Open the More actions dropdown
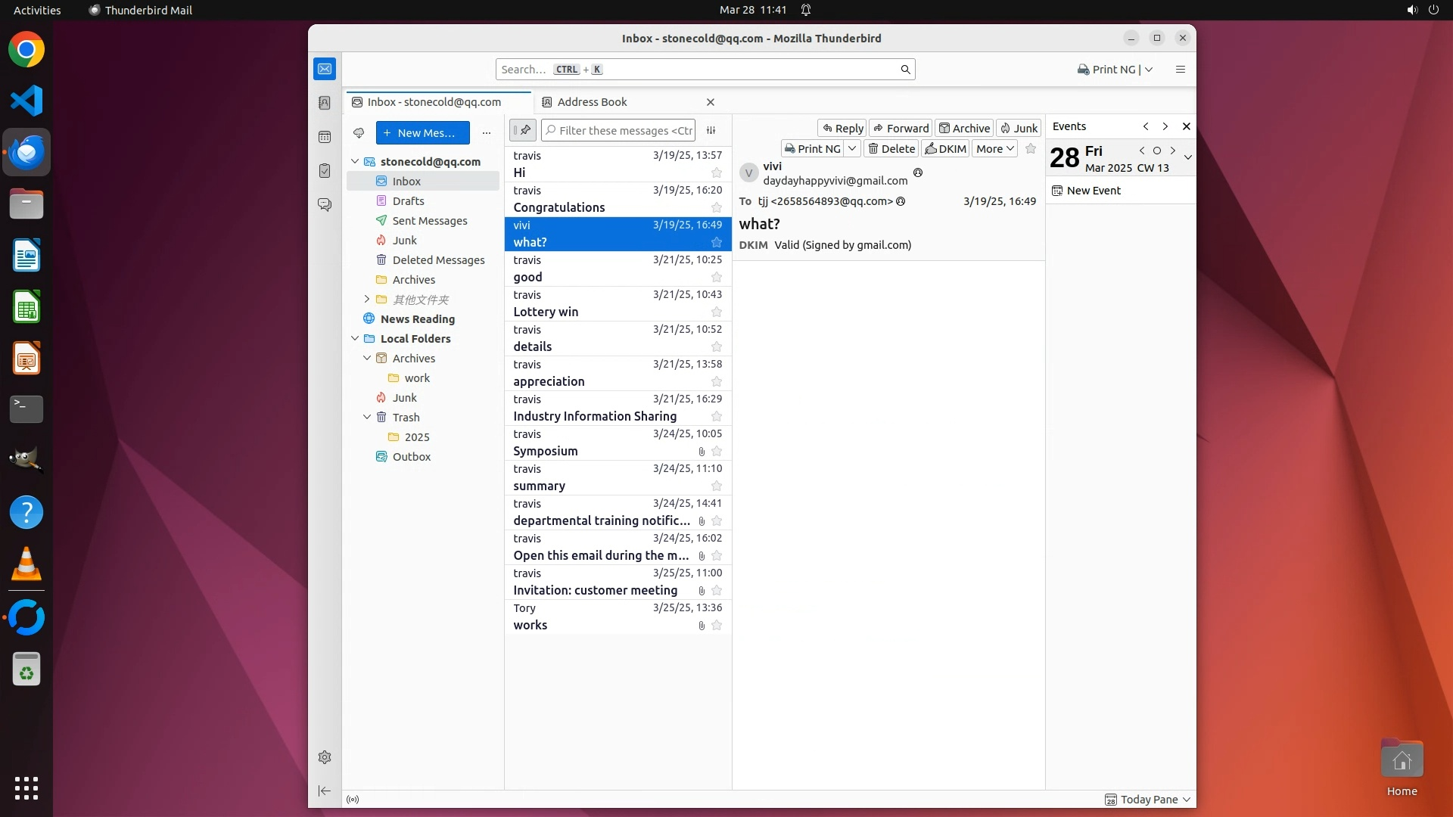 (994, 149)
